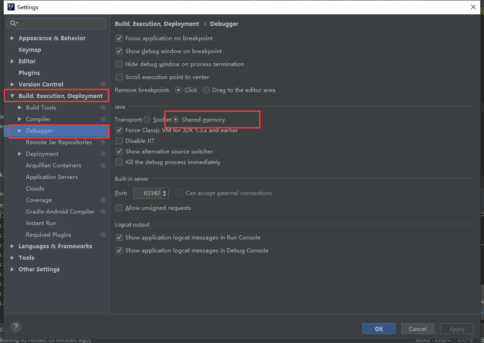Click the icon next to Deployment entry
Viewport: 484px width, 343px height.
tap(102, 153)
